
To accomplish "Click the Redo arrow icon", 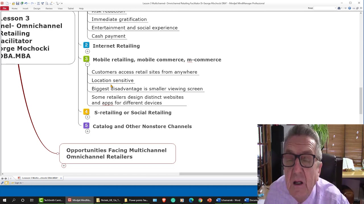I will pos(32,3).
